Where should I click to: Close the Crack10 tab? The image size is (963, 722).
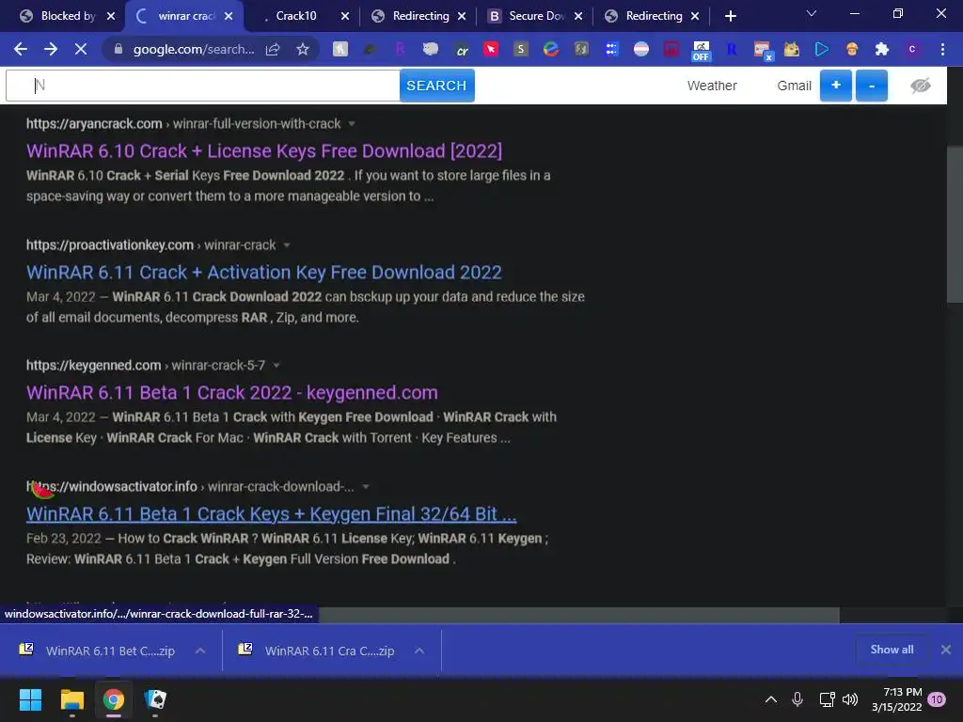click(x=345, y=16)
